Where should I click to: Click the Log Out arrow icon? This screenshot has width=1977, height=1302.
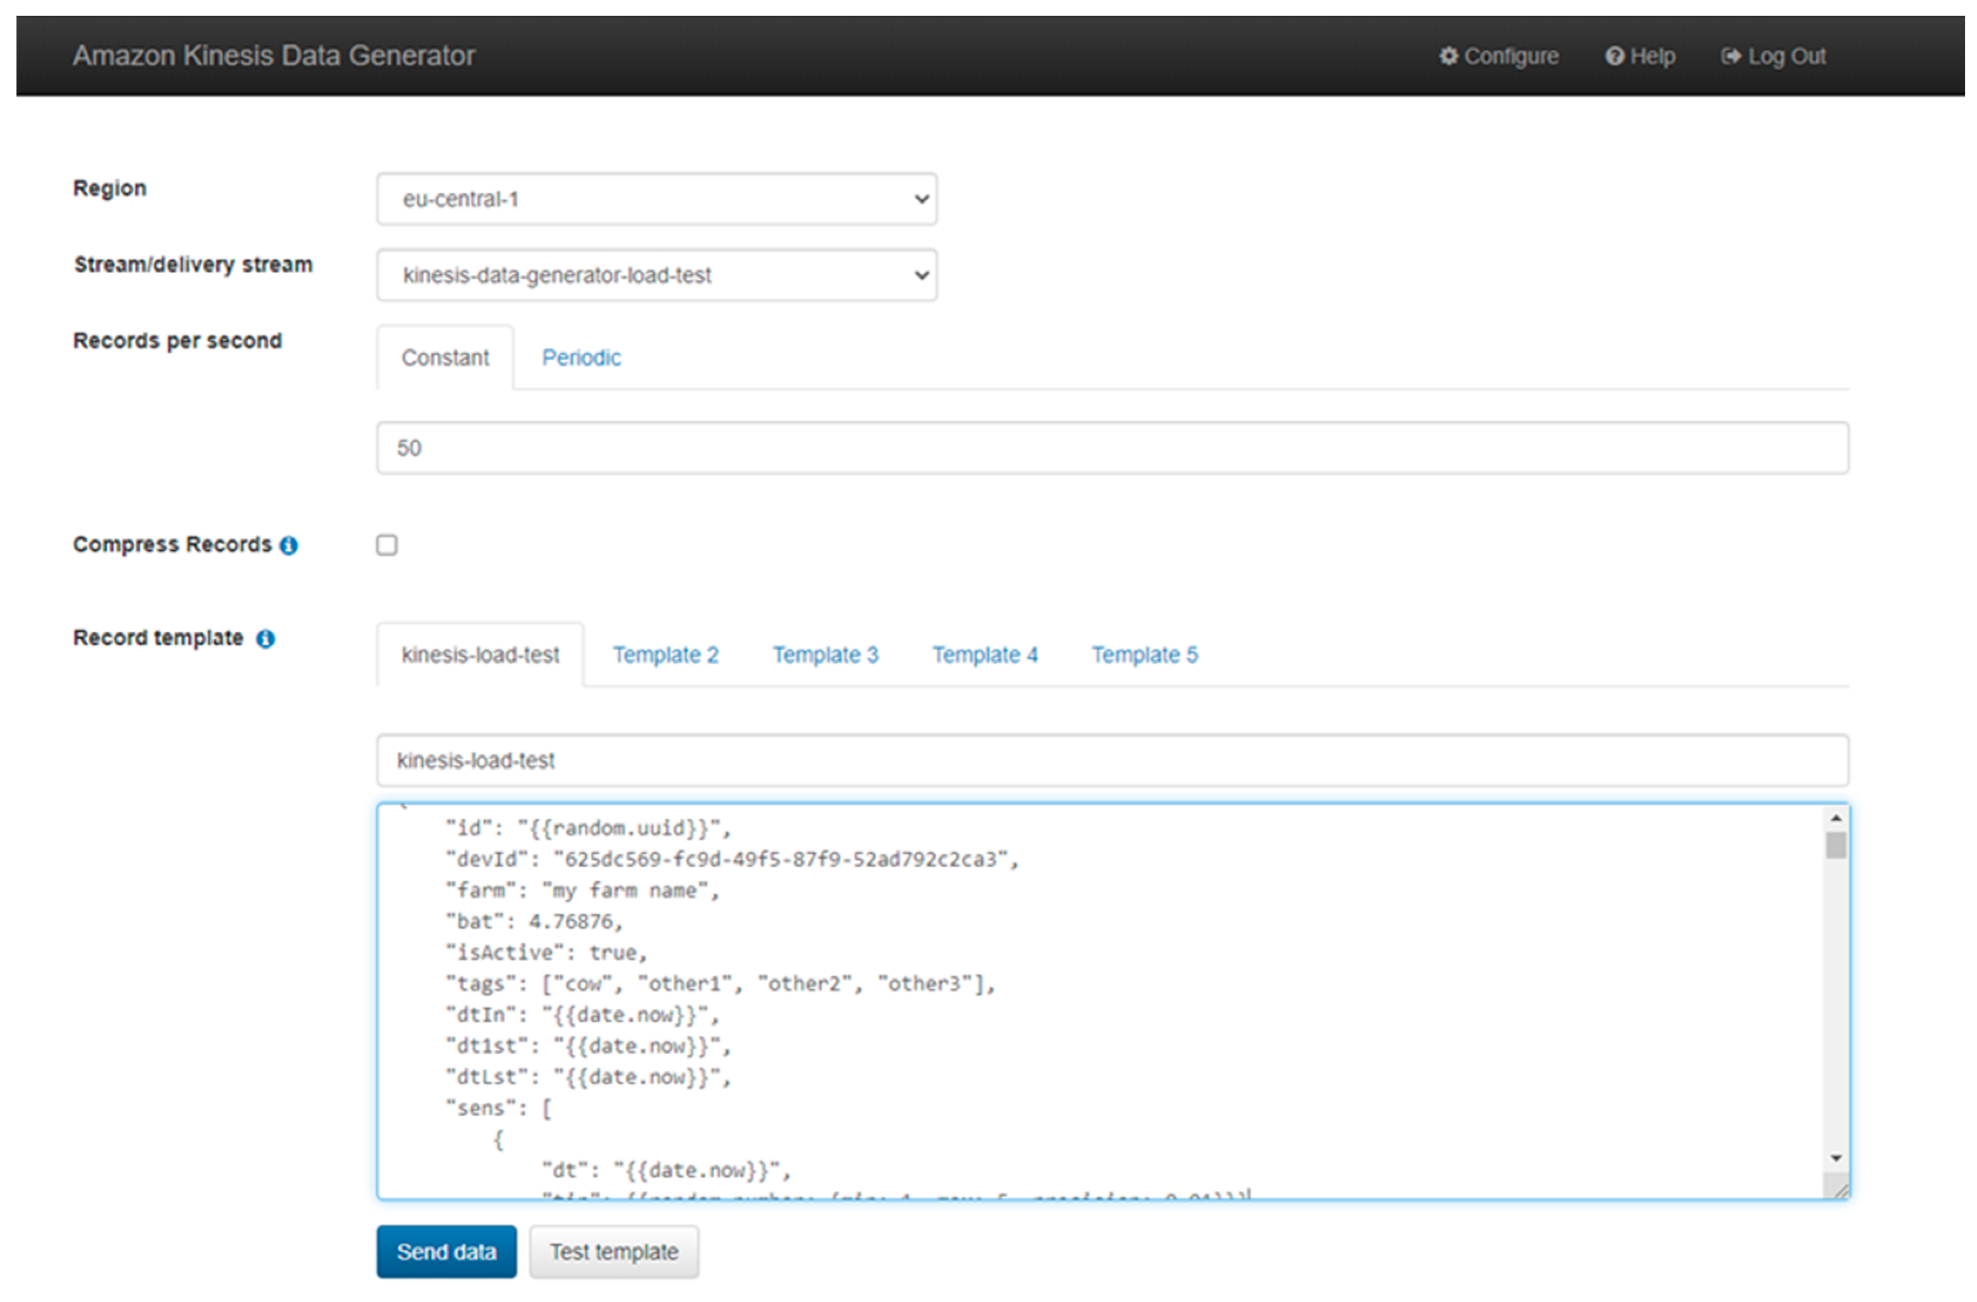(1731, 56)
